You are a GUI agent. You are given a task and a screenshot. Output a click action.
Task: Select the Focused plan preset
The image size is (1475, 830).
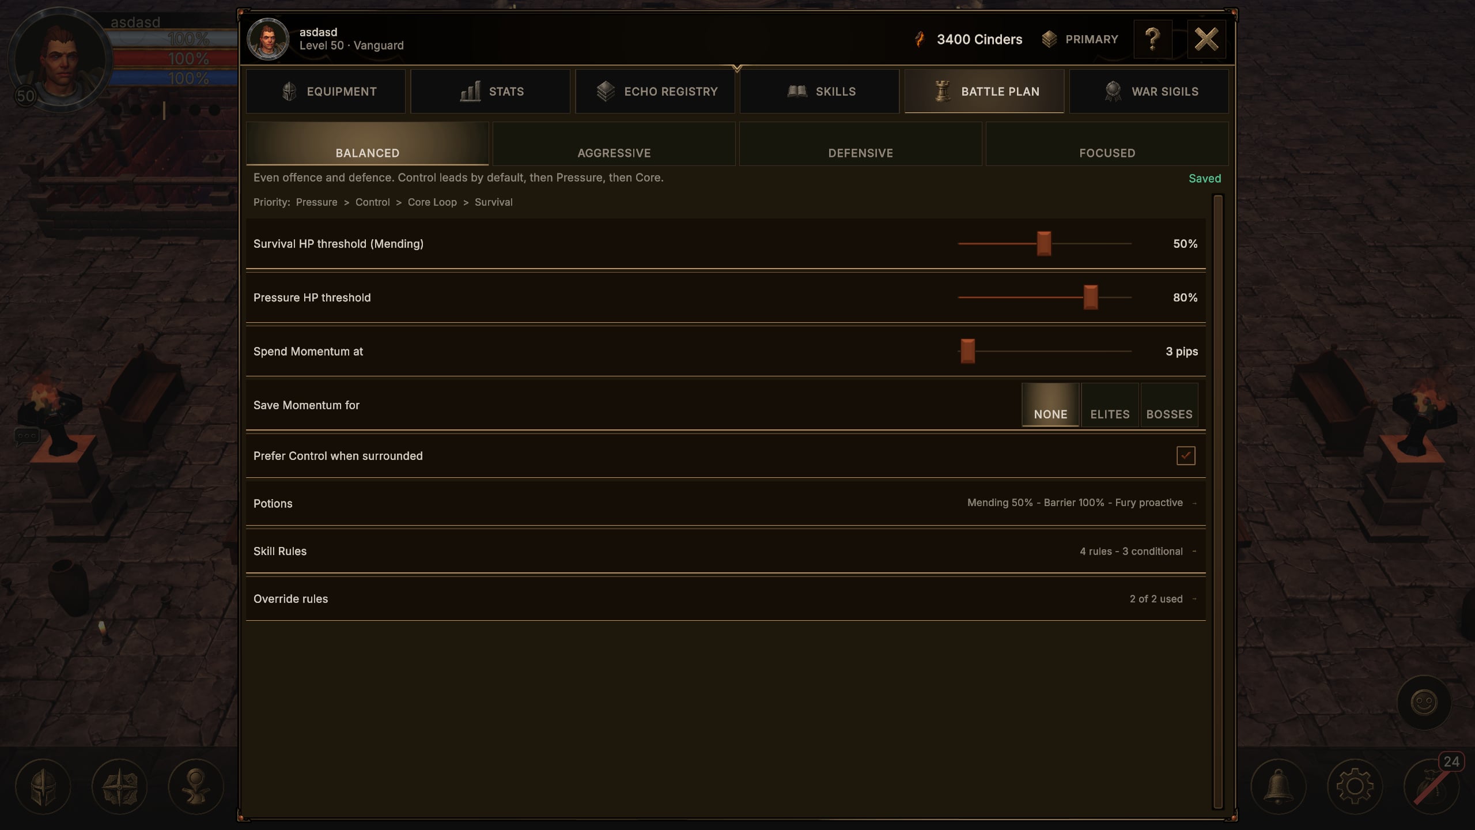tap(1107, 144)
